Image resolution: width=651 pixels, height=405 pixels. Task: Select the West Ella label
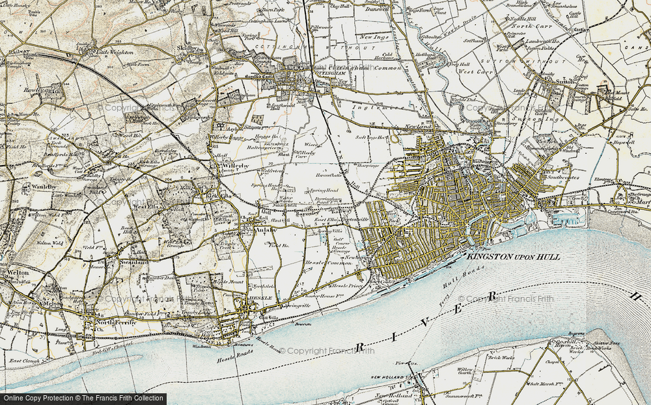point(145,206)
